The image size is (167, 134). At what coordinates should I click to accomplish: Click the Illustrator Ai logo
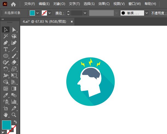(5, 4)
